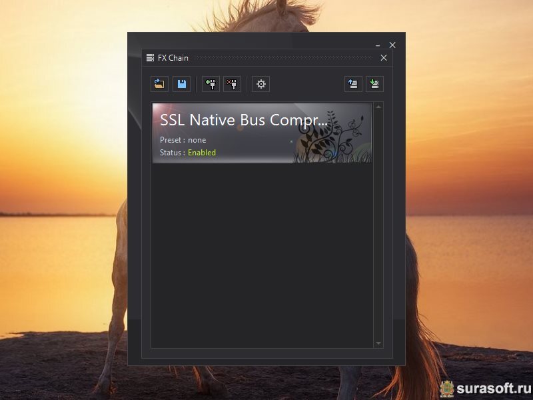This screenshot has width=533, height=400.
Task: Close the main application window
Action: point(392,45)
